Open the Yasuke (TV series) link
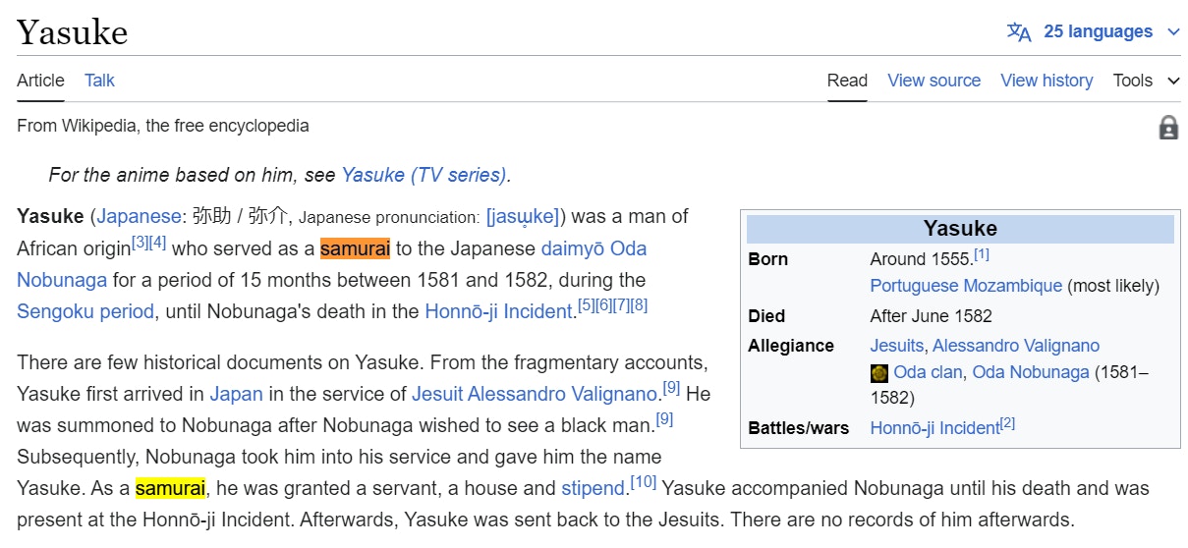The image size is (1188, 548). (x=424, y=175)
